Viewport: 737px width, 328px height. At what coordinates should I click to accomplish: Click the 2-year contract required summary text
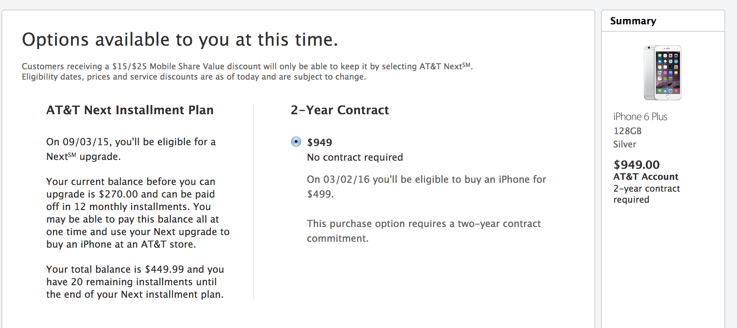(646, 194)
